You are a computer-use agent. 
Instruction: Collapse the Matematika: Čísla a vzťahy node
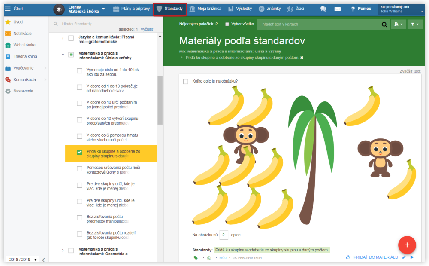63,55
